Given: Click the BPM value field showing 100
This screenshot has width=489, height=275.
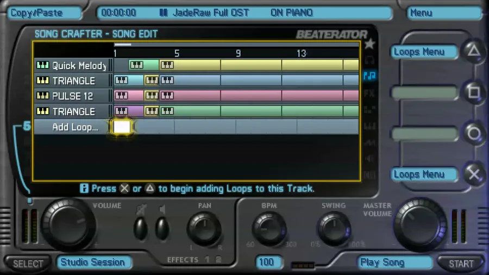Looking at the screenshot, I should click(x=268, y=262).
